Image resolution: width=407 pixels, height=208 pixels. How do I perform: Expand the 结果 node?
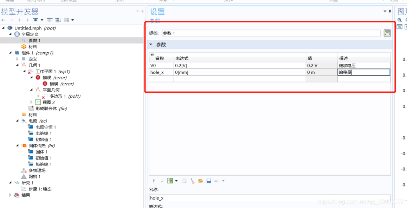(11, 195)
